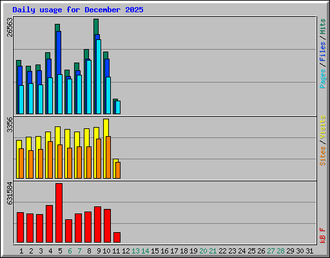The image size is (330, 258).
Task: Click day 1 on the x-axis
Action: (21, 251)
